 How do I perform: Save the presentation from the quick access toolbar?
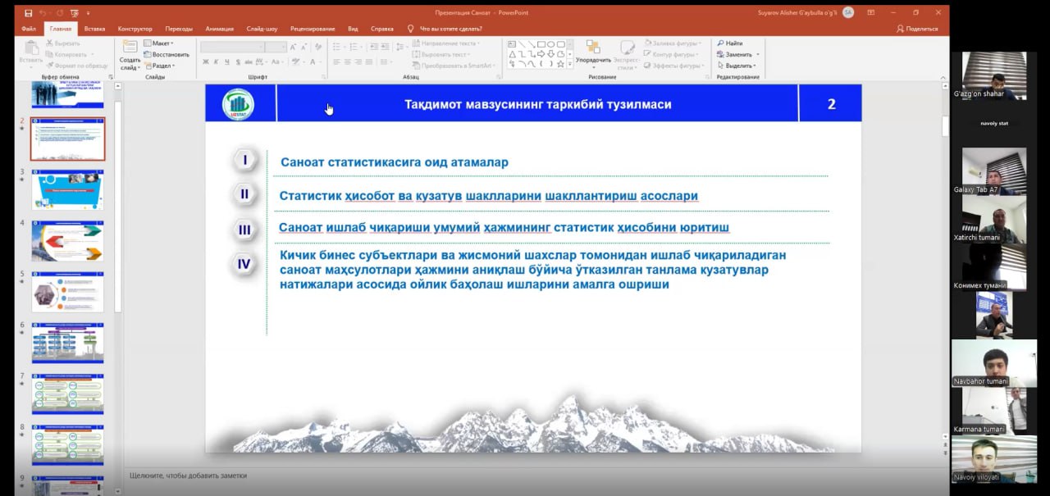tap(29, 13)
